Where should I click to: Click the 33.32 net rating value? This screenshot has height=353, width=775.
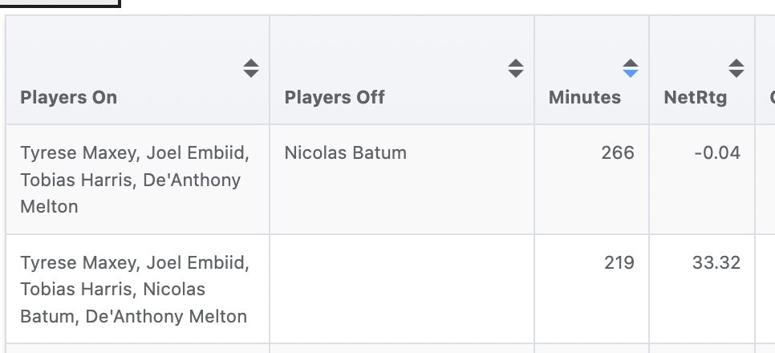click(716, 262)
